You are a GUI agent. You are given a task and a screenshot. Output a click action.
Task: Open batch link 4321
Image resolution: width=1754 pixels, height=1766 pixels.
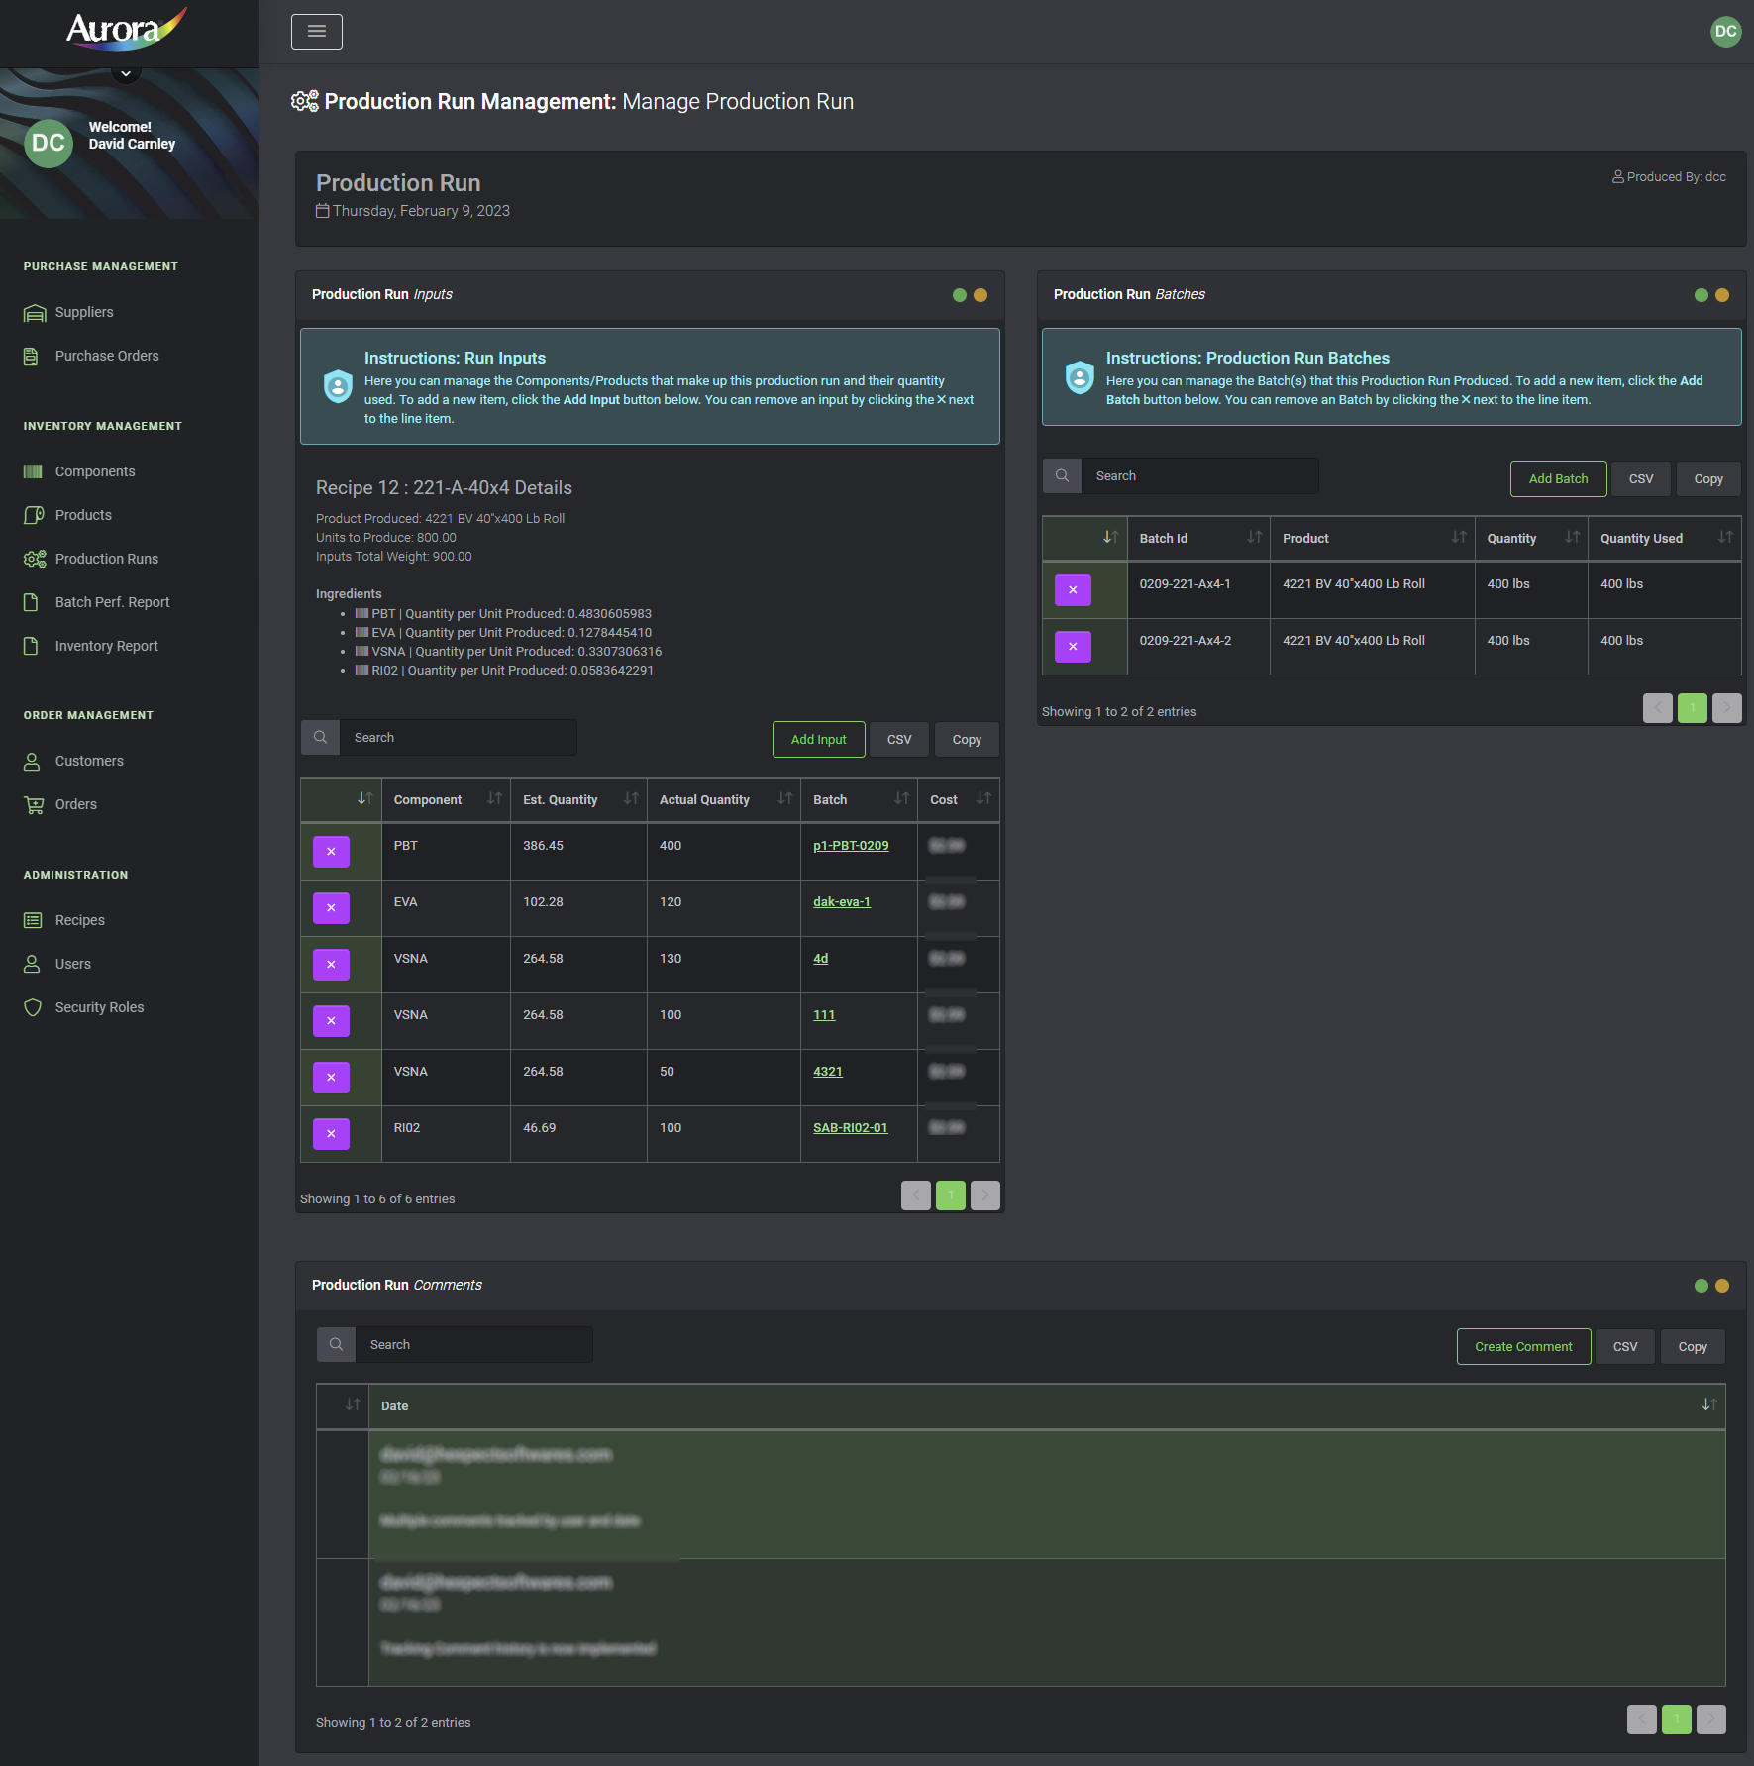[x=828, y=1072]
